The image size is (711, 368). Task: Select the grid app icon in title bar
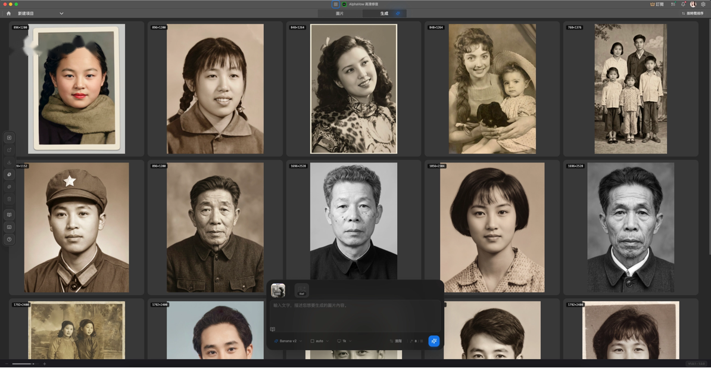pos(335,4)
